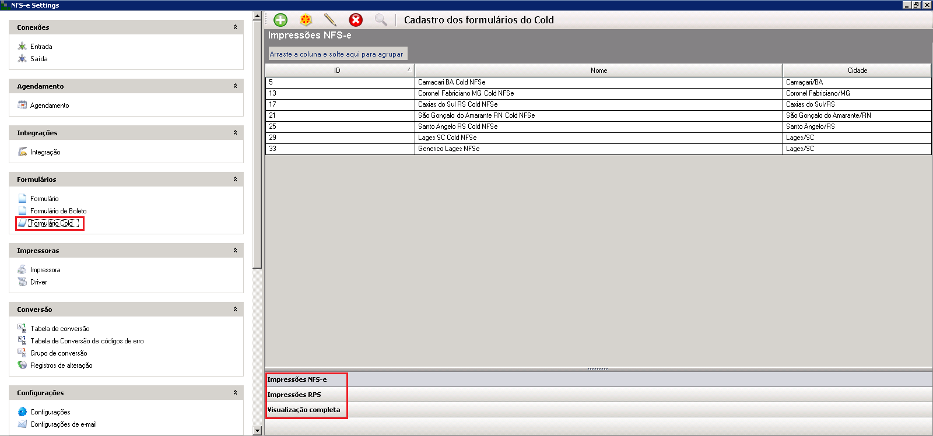933x436 pixels.
Task: Collapse the Integrações section
Action: click(235, 133)
